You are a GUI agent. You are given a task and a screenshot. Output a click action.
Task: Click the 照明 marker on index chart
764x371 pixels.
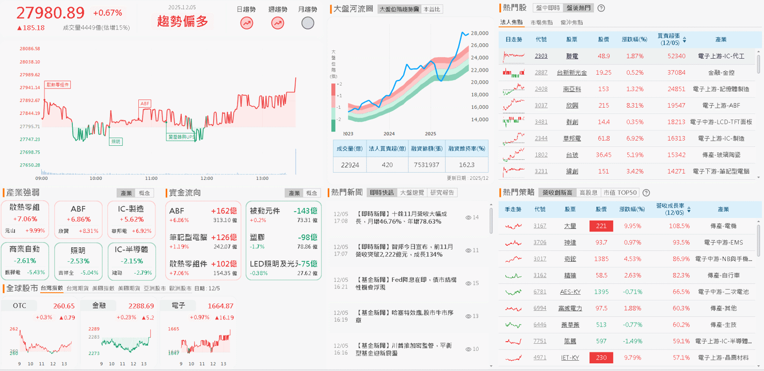116,141
